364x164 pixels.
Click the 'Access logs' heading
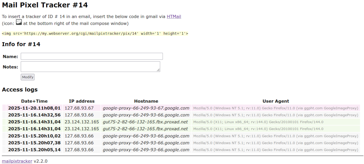coord(20,90)
